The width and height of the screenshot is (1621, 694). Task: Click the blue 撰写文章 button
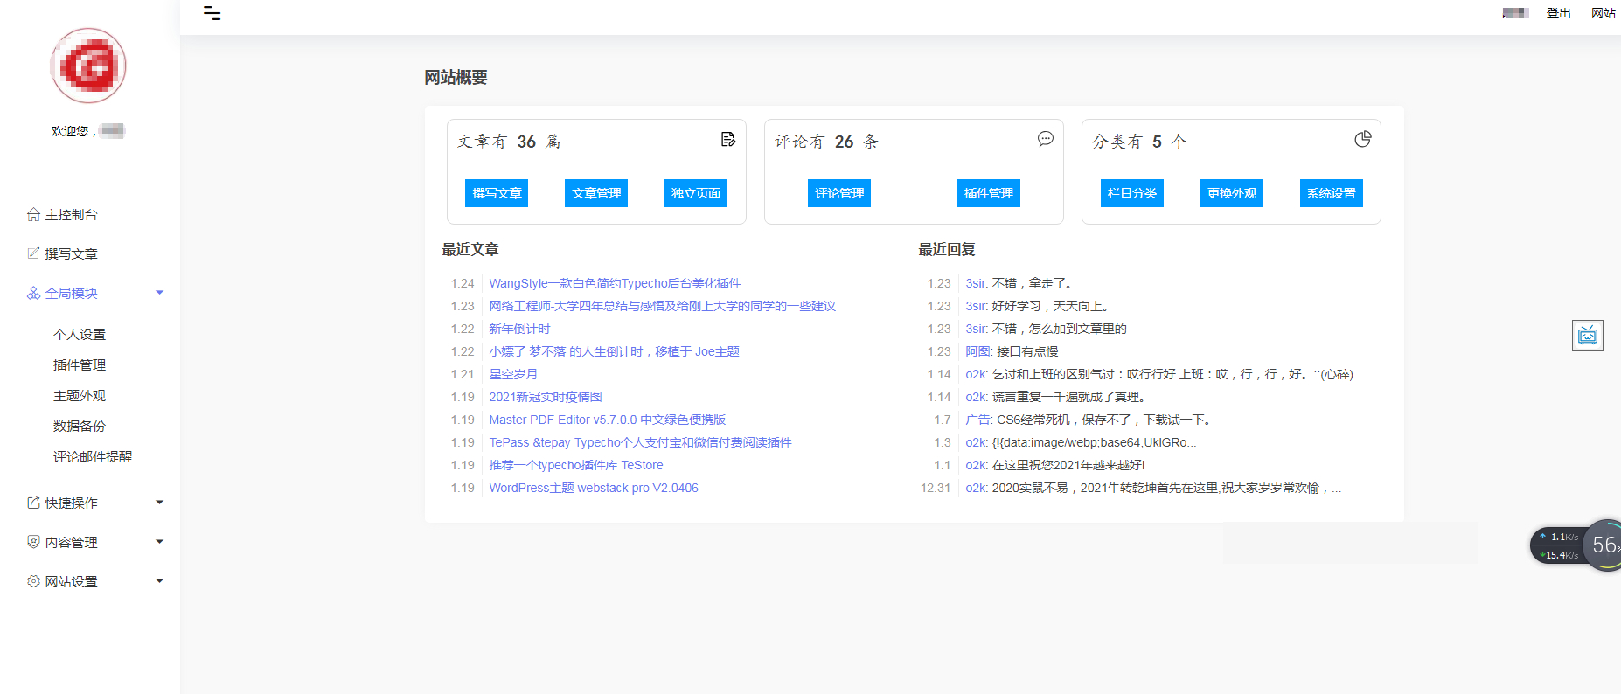tap(497, 193)
